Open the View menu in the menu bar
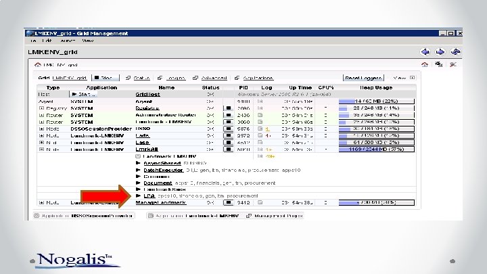 coord(87,41)
